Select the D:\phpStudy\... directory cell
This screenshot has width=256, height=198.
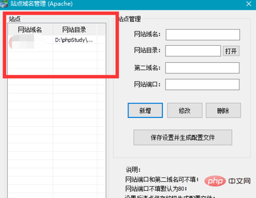point(74,40)
